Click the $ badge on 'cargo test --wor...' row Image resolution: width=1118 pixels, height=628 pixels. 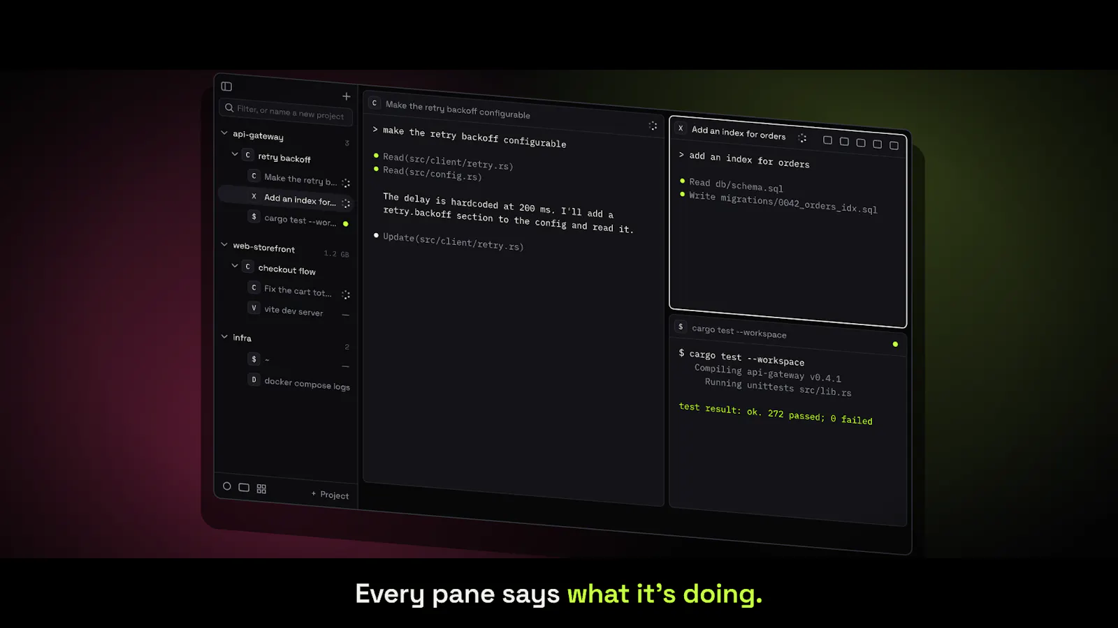click(x=254, y=217)
